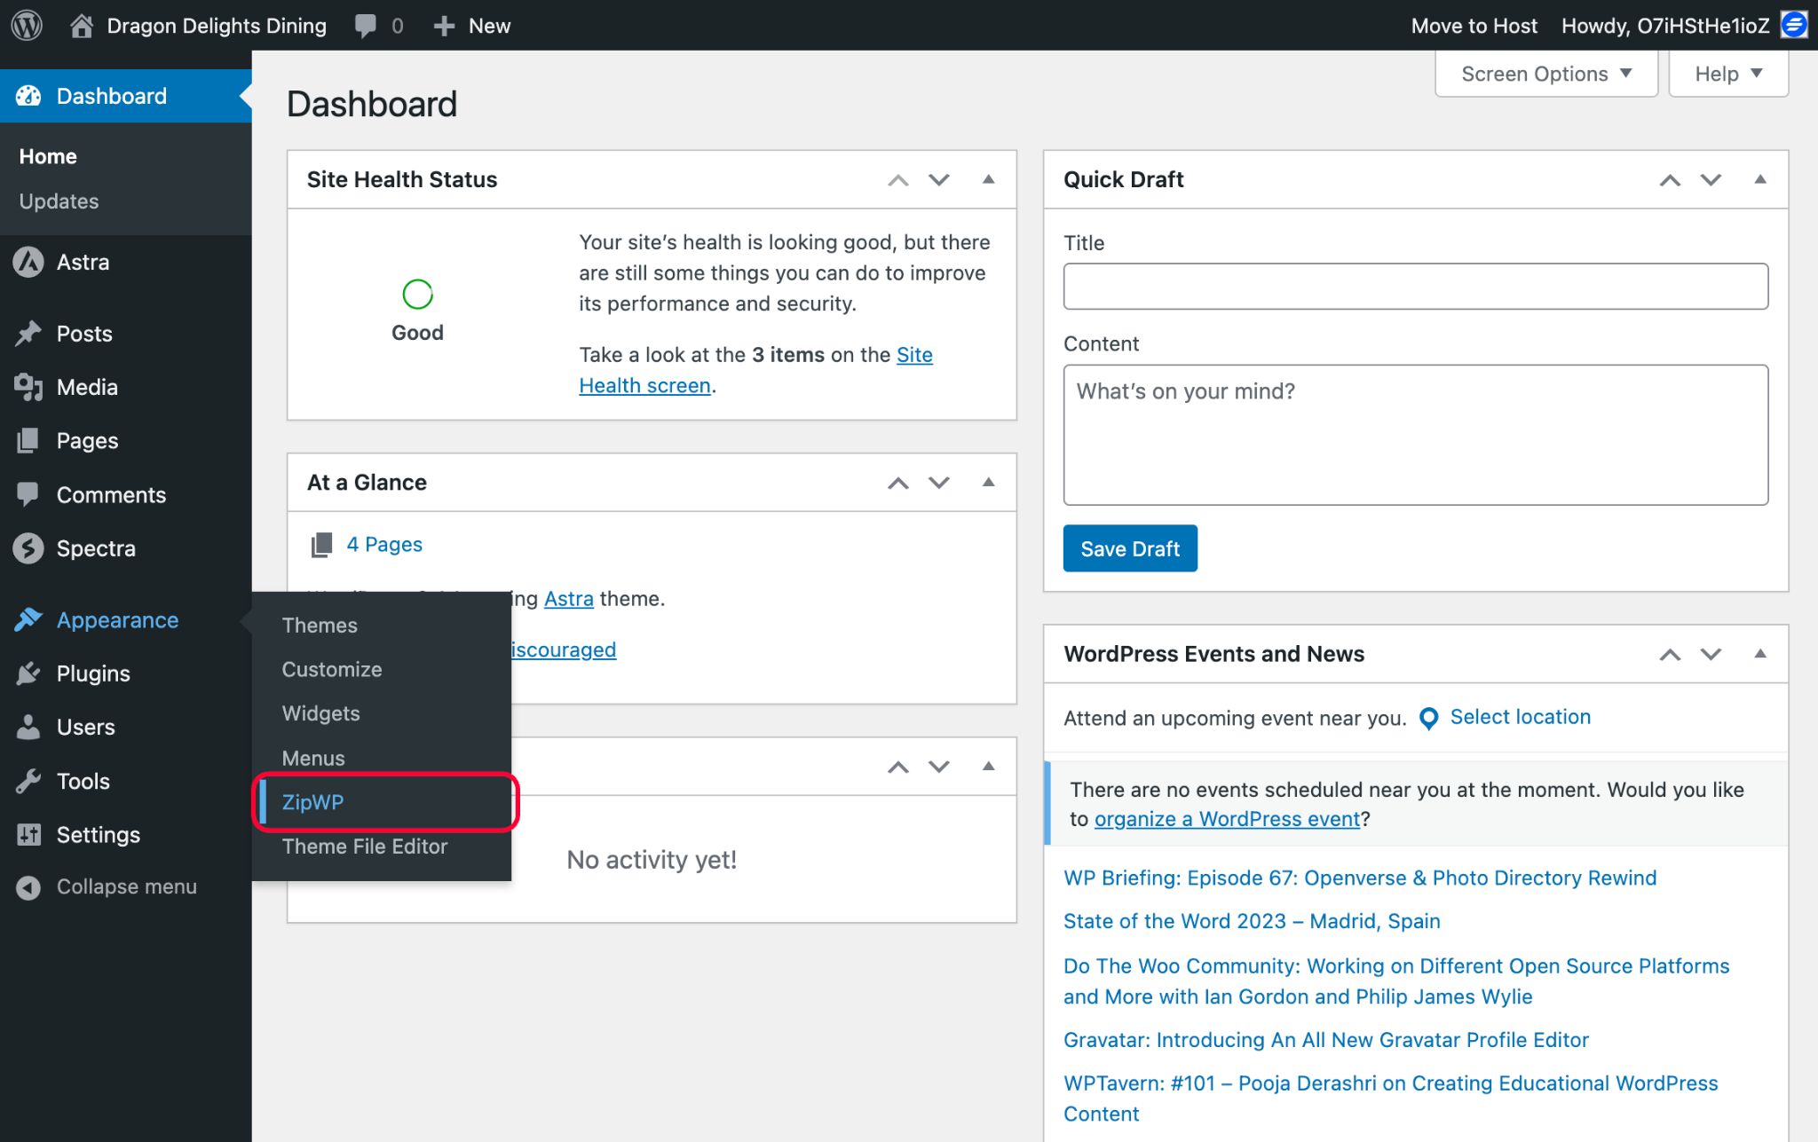1818x1142 pixels.
Task: Expand the Help dropdown tab
Action: click(x=1727, y=74)
